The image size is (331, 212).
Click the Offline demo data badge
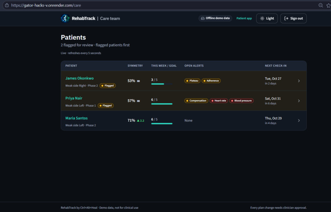coord(215,18)
